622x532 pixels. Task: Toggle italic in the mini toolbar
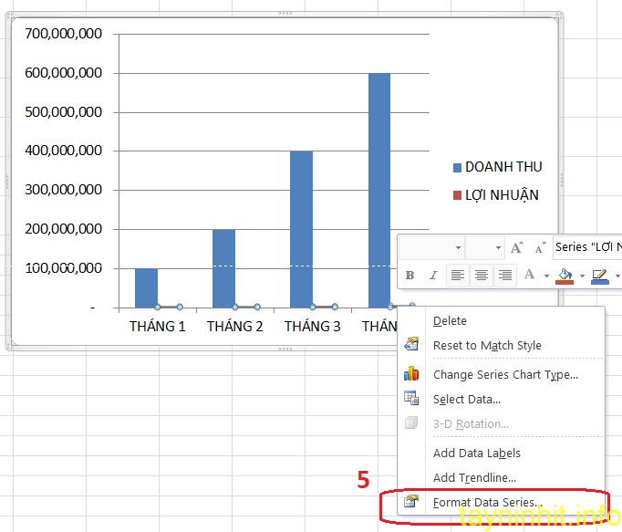pyautogui.click(x=433, y=276)
